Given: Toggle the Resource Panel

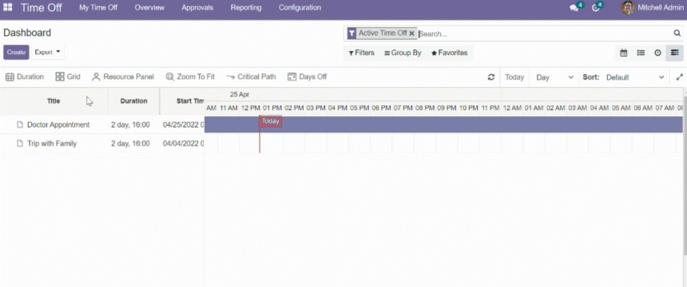Looking at the screenshot, I should click(123, 77).
